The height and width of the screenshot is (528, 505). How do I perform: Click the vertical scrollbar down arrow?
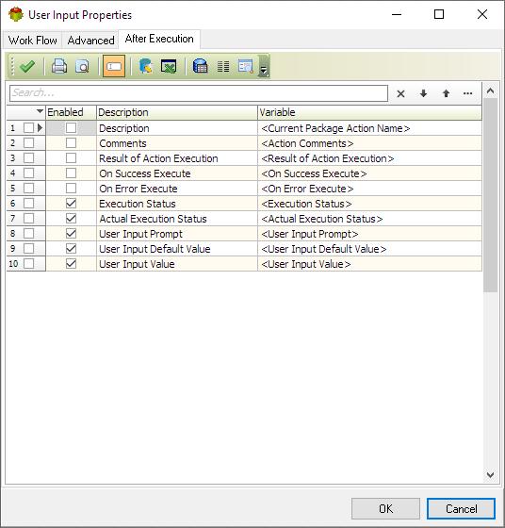click(x=490, y=475)
